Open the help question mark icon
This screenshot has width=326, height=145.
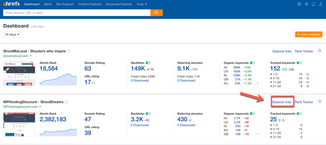pyautogui.click(x=299, y=4)
